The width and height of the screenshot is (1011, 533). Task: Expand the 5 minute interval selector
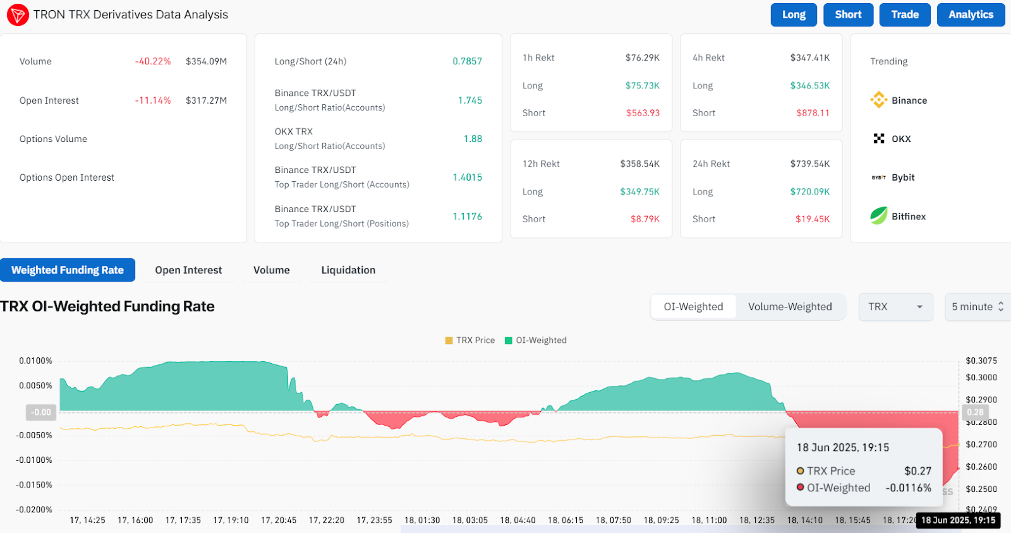pos(977,307)
